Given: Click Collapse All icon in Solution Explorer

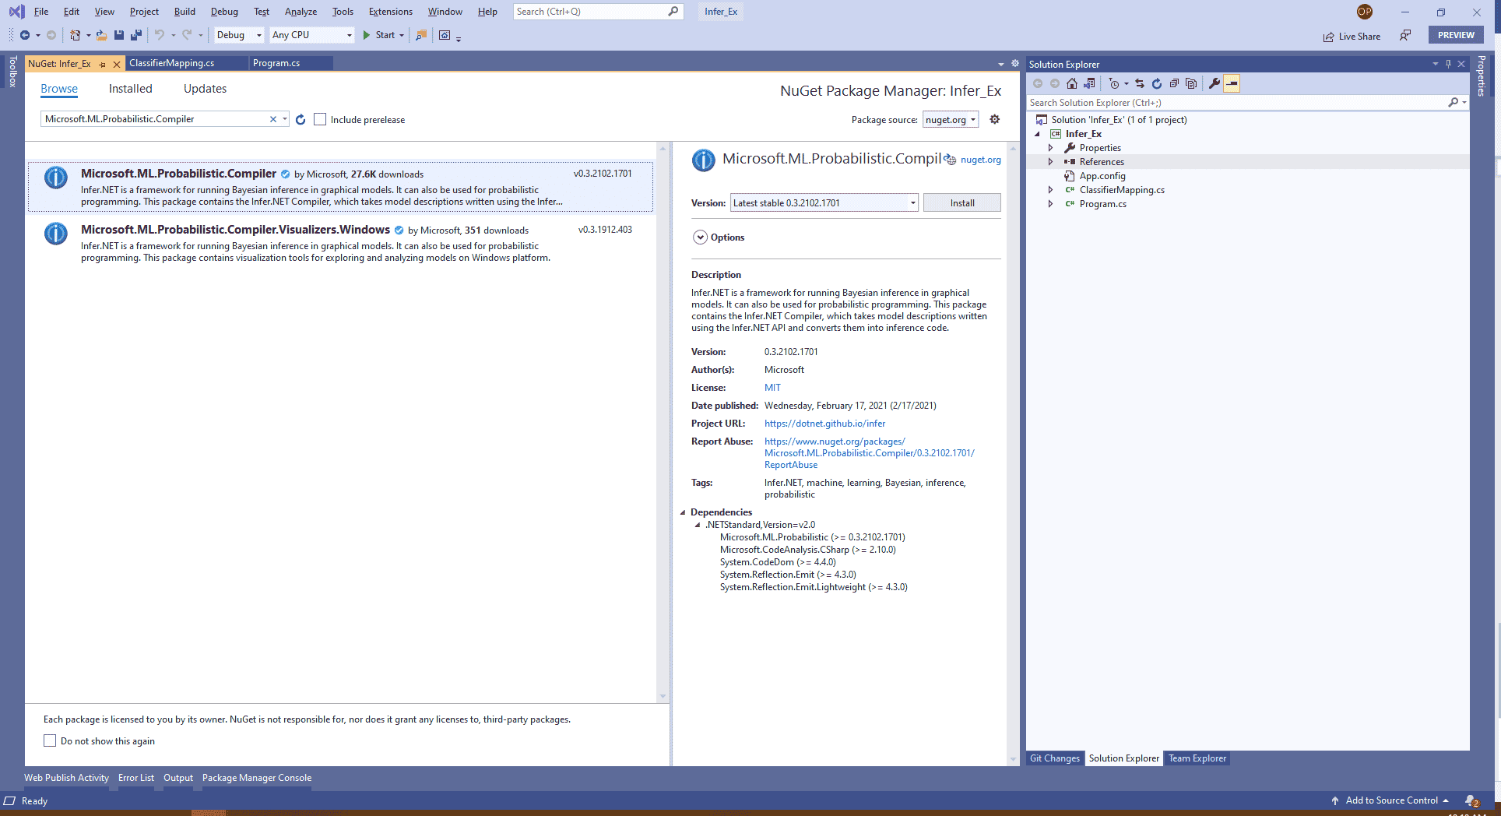Looking at the screenshot, I should coord(1174,83).
